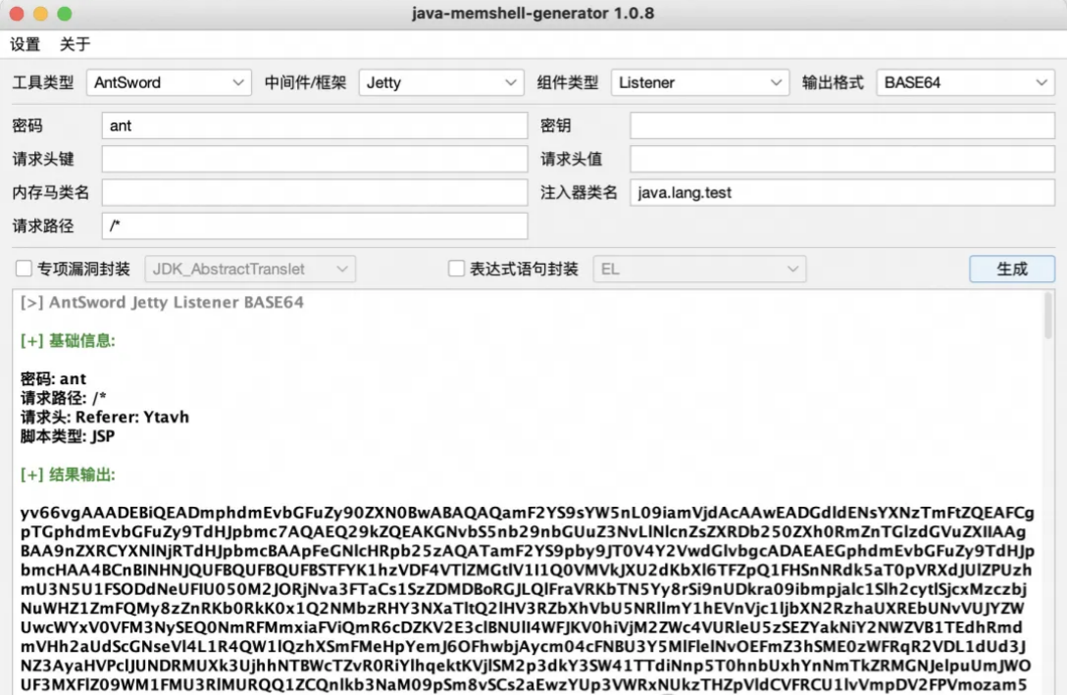Click the '[+] 结果输出:' heading
This screenshot has height=695, width=1067.
68,474
